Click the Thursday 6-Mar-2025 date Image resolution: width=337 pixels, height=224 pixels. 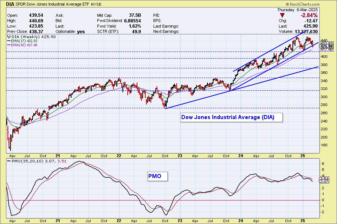click(297, 10)
